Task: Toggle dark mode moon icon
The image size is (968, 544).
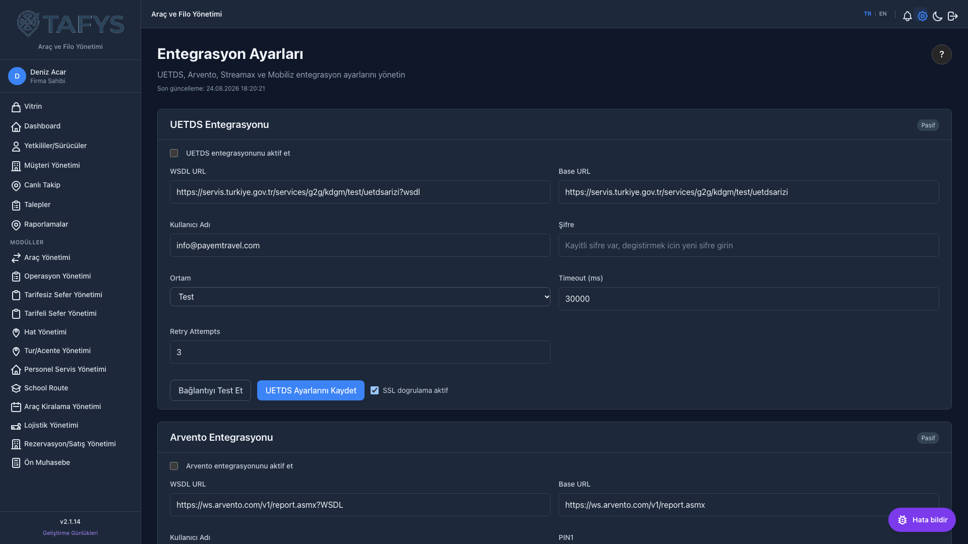Action: pos(937,16)
